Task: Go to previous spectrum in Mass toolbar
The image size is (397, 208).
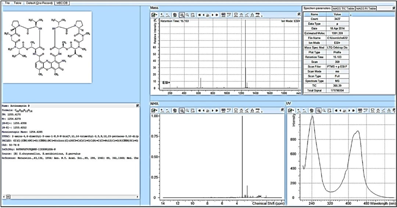Action: [x=204, y=15]
